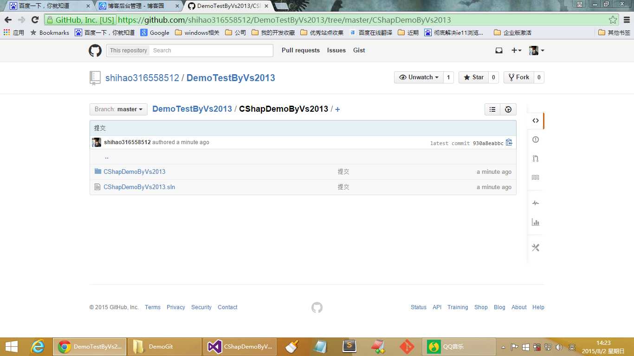Open the Graphs sidebar icon

(x=536, y=222)
